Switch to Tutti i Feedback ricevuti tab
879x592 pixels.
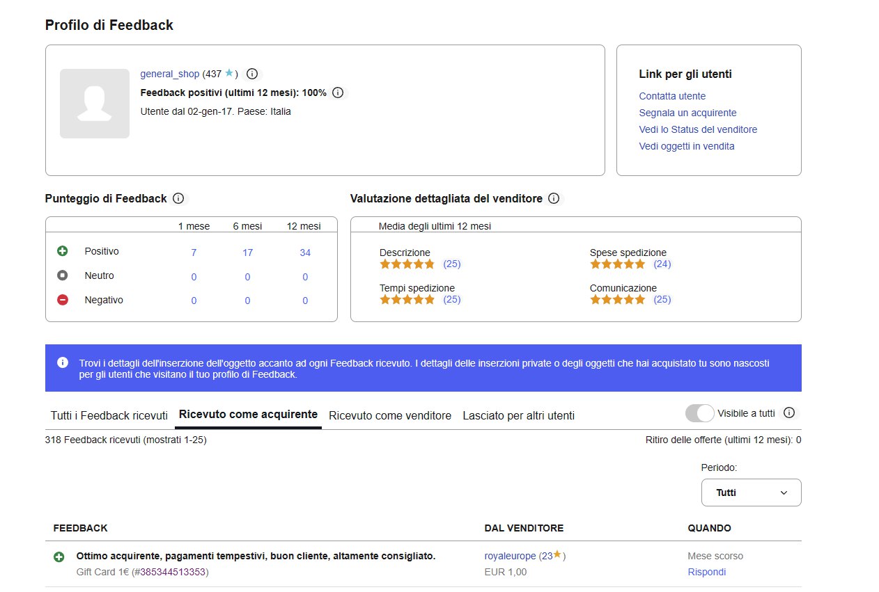[109, 416]
